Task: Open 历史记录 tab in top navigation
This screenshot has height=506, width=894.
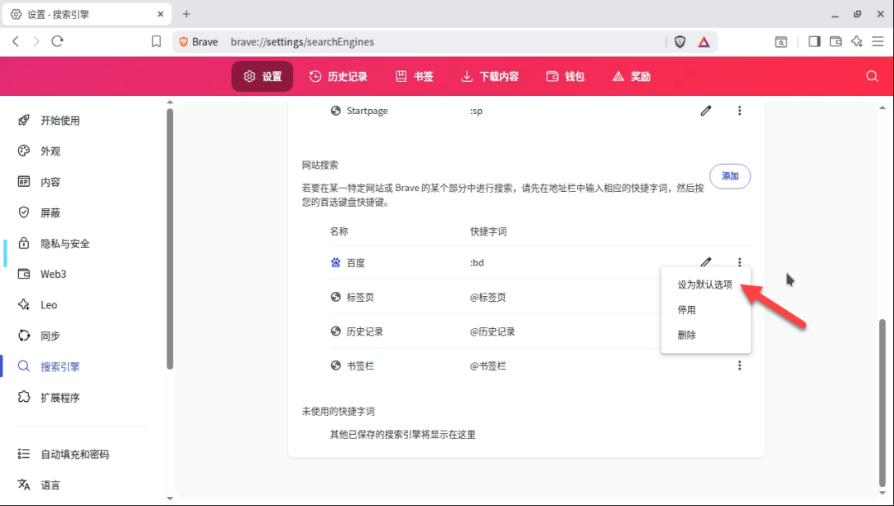Action: click(338, 76)
